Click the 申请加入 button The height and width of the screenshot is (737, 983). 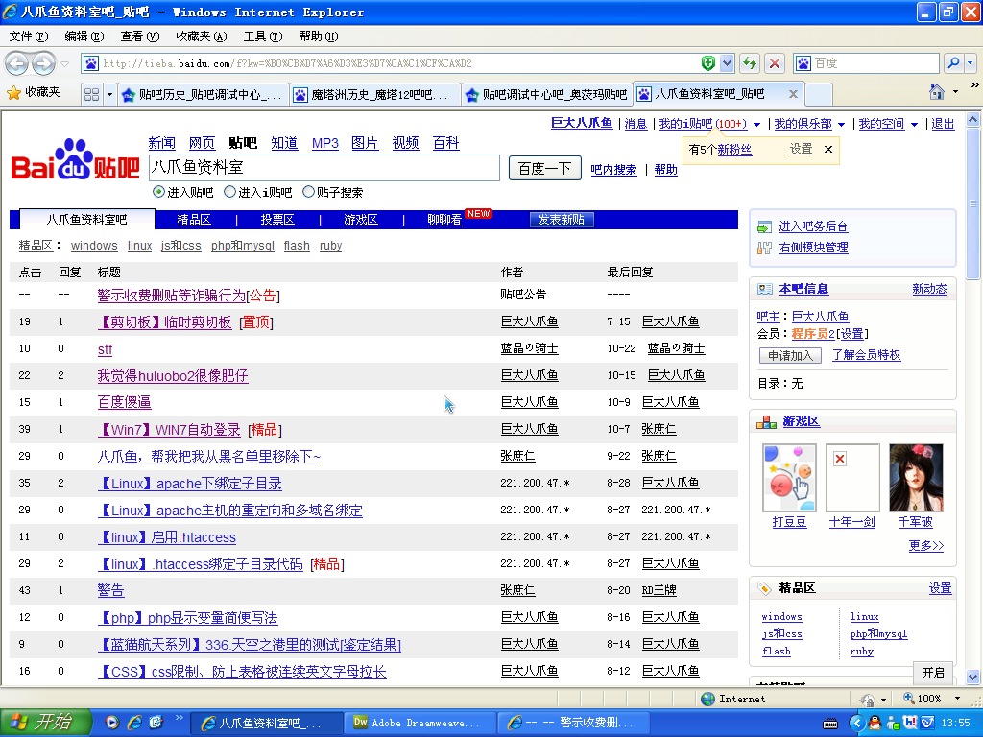[x=791, y=356]
